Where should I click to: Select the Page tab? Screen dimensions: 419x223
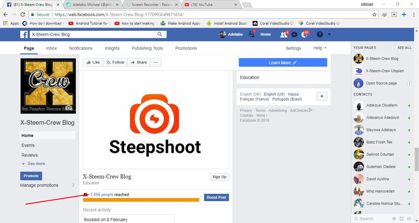click(x=29, y=48)
